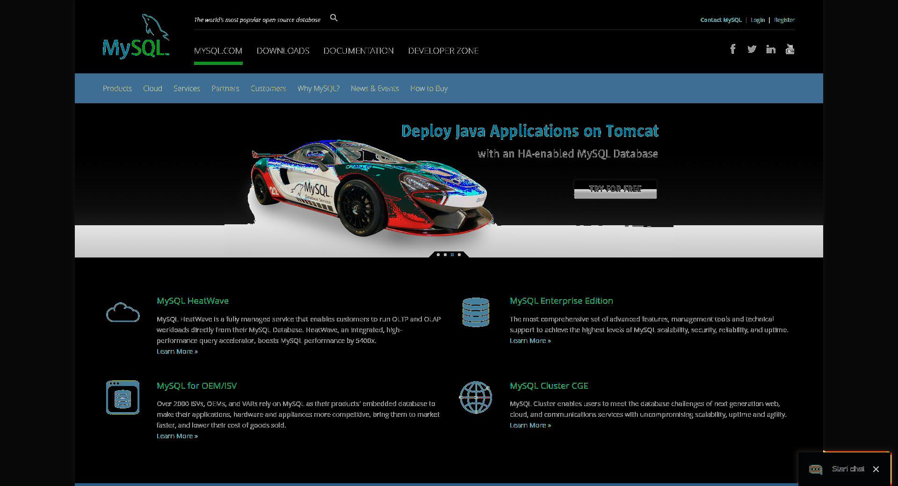Image resolution: width=898 pixels, height=486 pixels.
Task: Select the first carousel slide dot
Action: tap(438, 255)
